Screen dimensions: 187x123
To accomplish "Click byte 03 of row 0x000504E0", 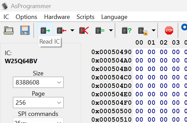I will pyautogui.click(x=176, y=94).
